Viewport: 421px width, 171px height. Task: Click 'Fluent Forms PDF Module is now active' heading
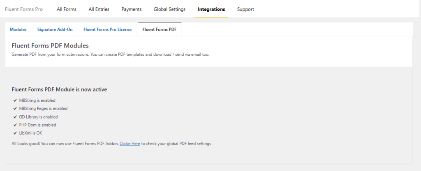click(59, 90)
